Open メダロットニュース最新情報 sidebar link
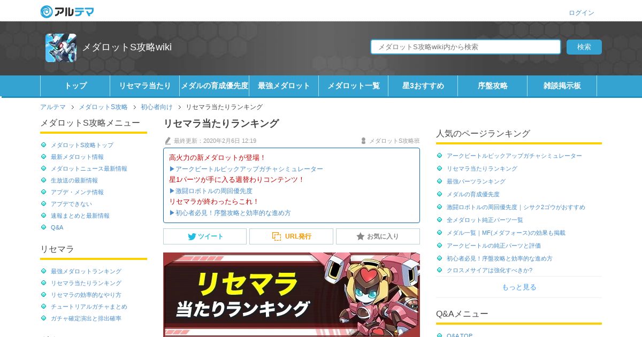 coord(89,168)
